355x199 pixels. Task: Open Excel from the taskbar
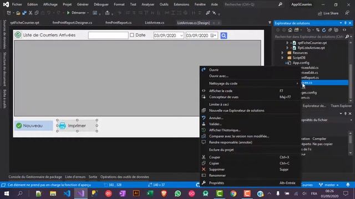tap(150, 193)
